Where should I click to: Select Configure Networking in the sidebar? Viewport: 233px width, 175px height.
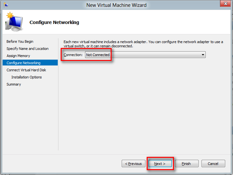23,63
